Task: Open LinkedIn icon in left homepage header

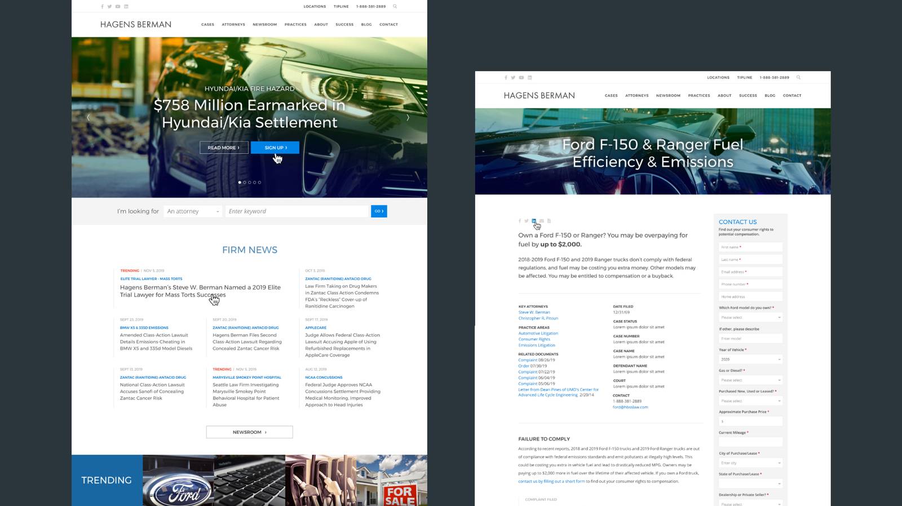Action: pyautogui.click(x=126, y=7)
